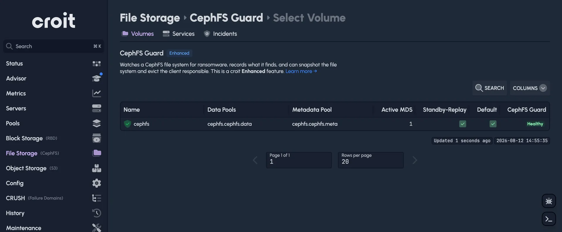The image size is (562, 232).
Task: Open History in the sidebar
Action: click(x=54, y=213)
